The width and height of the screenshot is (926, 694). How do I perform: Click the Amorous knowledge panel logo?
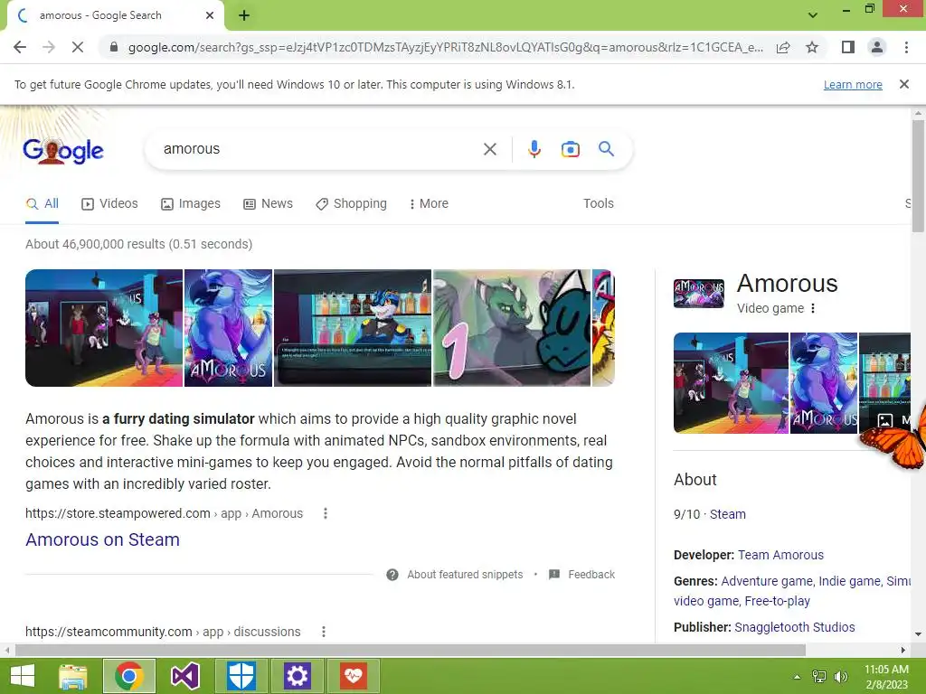[699, 294]
